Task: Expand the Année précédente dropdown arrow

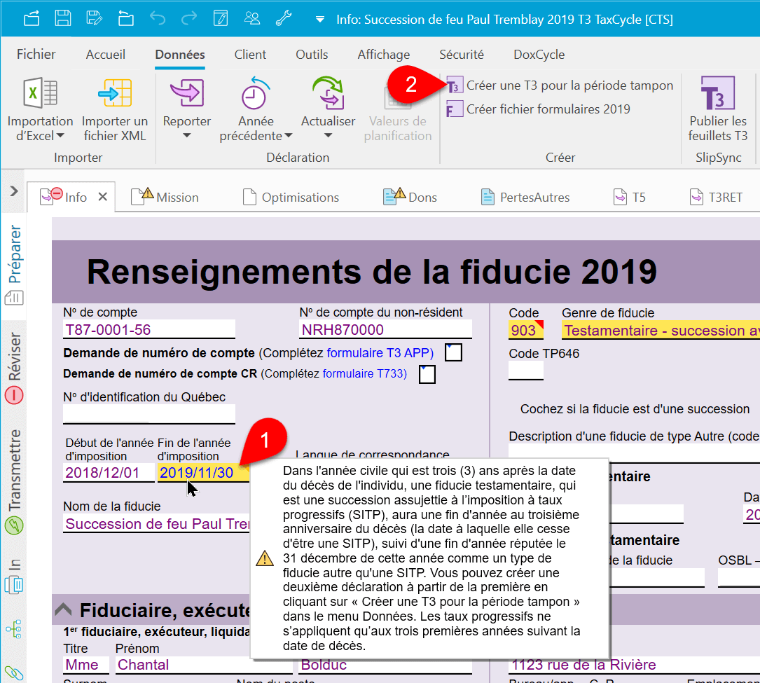Action: 289,136
